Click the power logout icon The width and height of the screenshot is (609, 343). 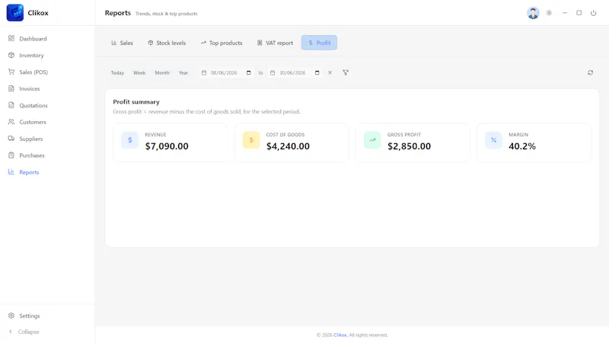point(593,13)
